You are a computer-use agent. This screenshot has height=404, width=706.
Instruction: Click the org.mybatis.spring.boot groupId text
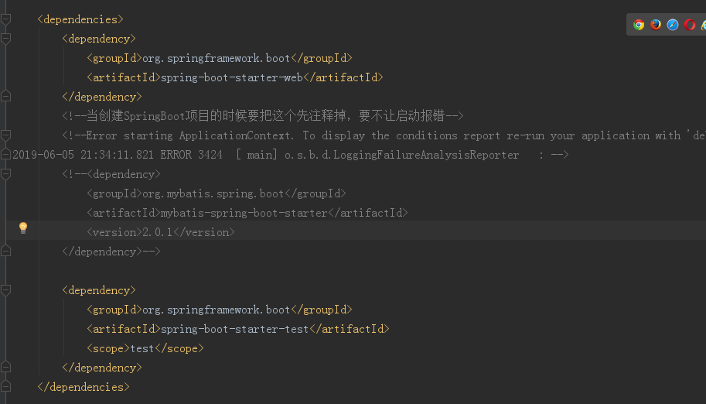pyautogui.click(x=213, y=193)
